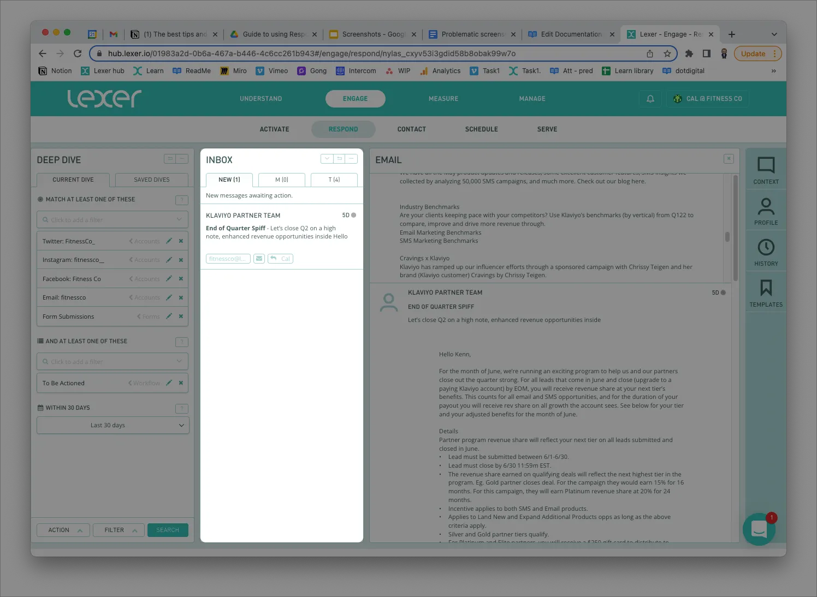Open the Intercom chat bubble
The image size is (817, 597).
pos(759,529)
